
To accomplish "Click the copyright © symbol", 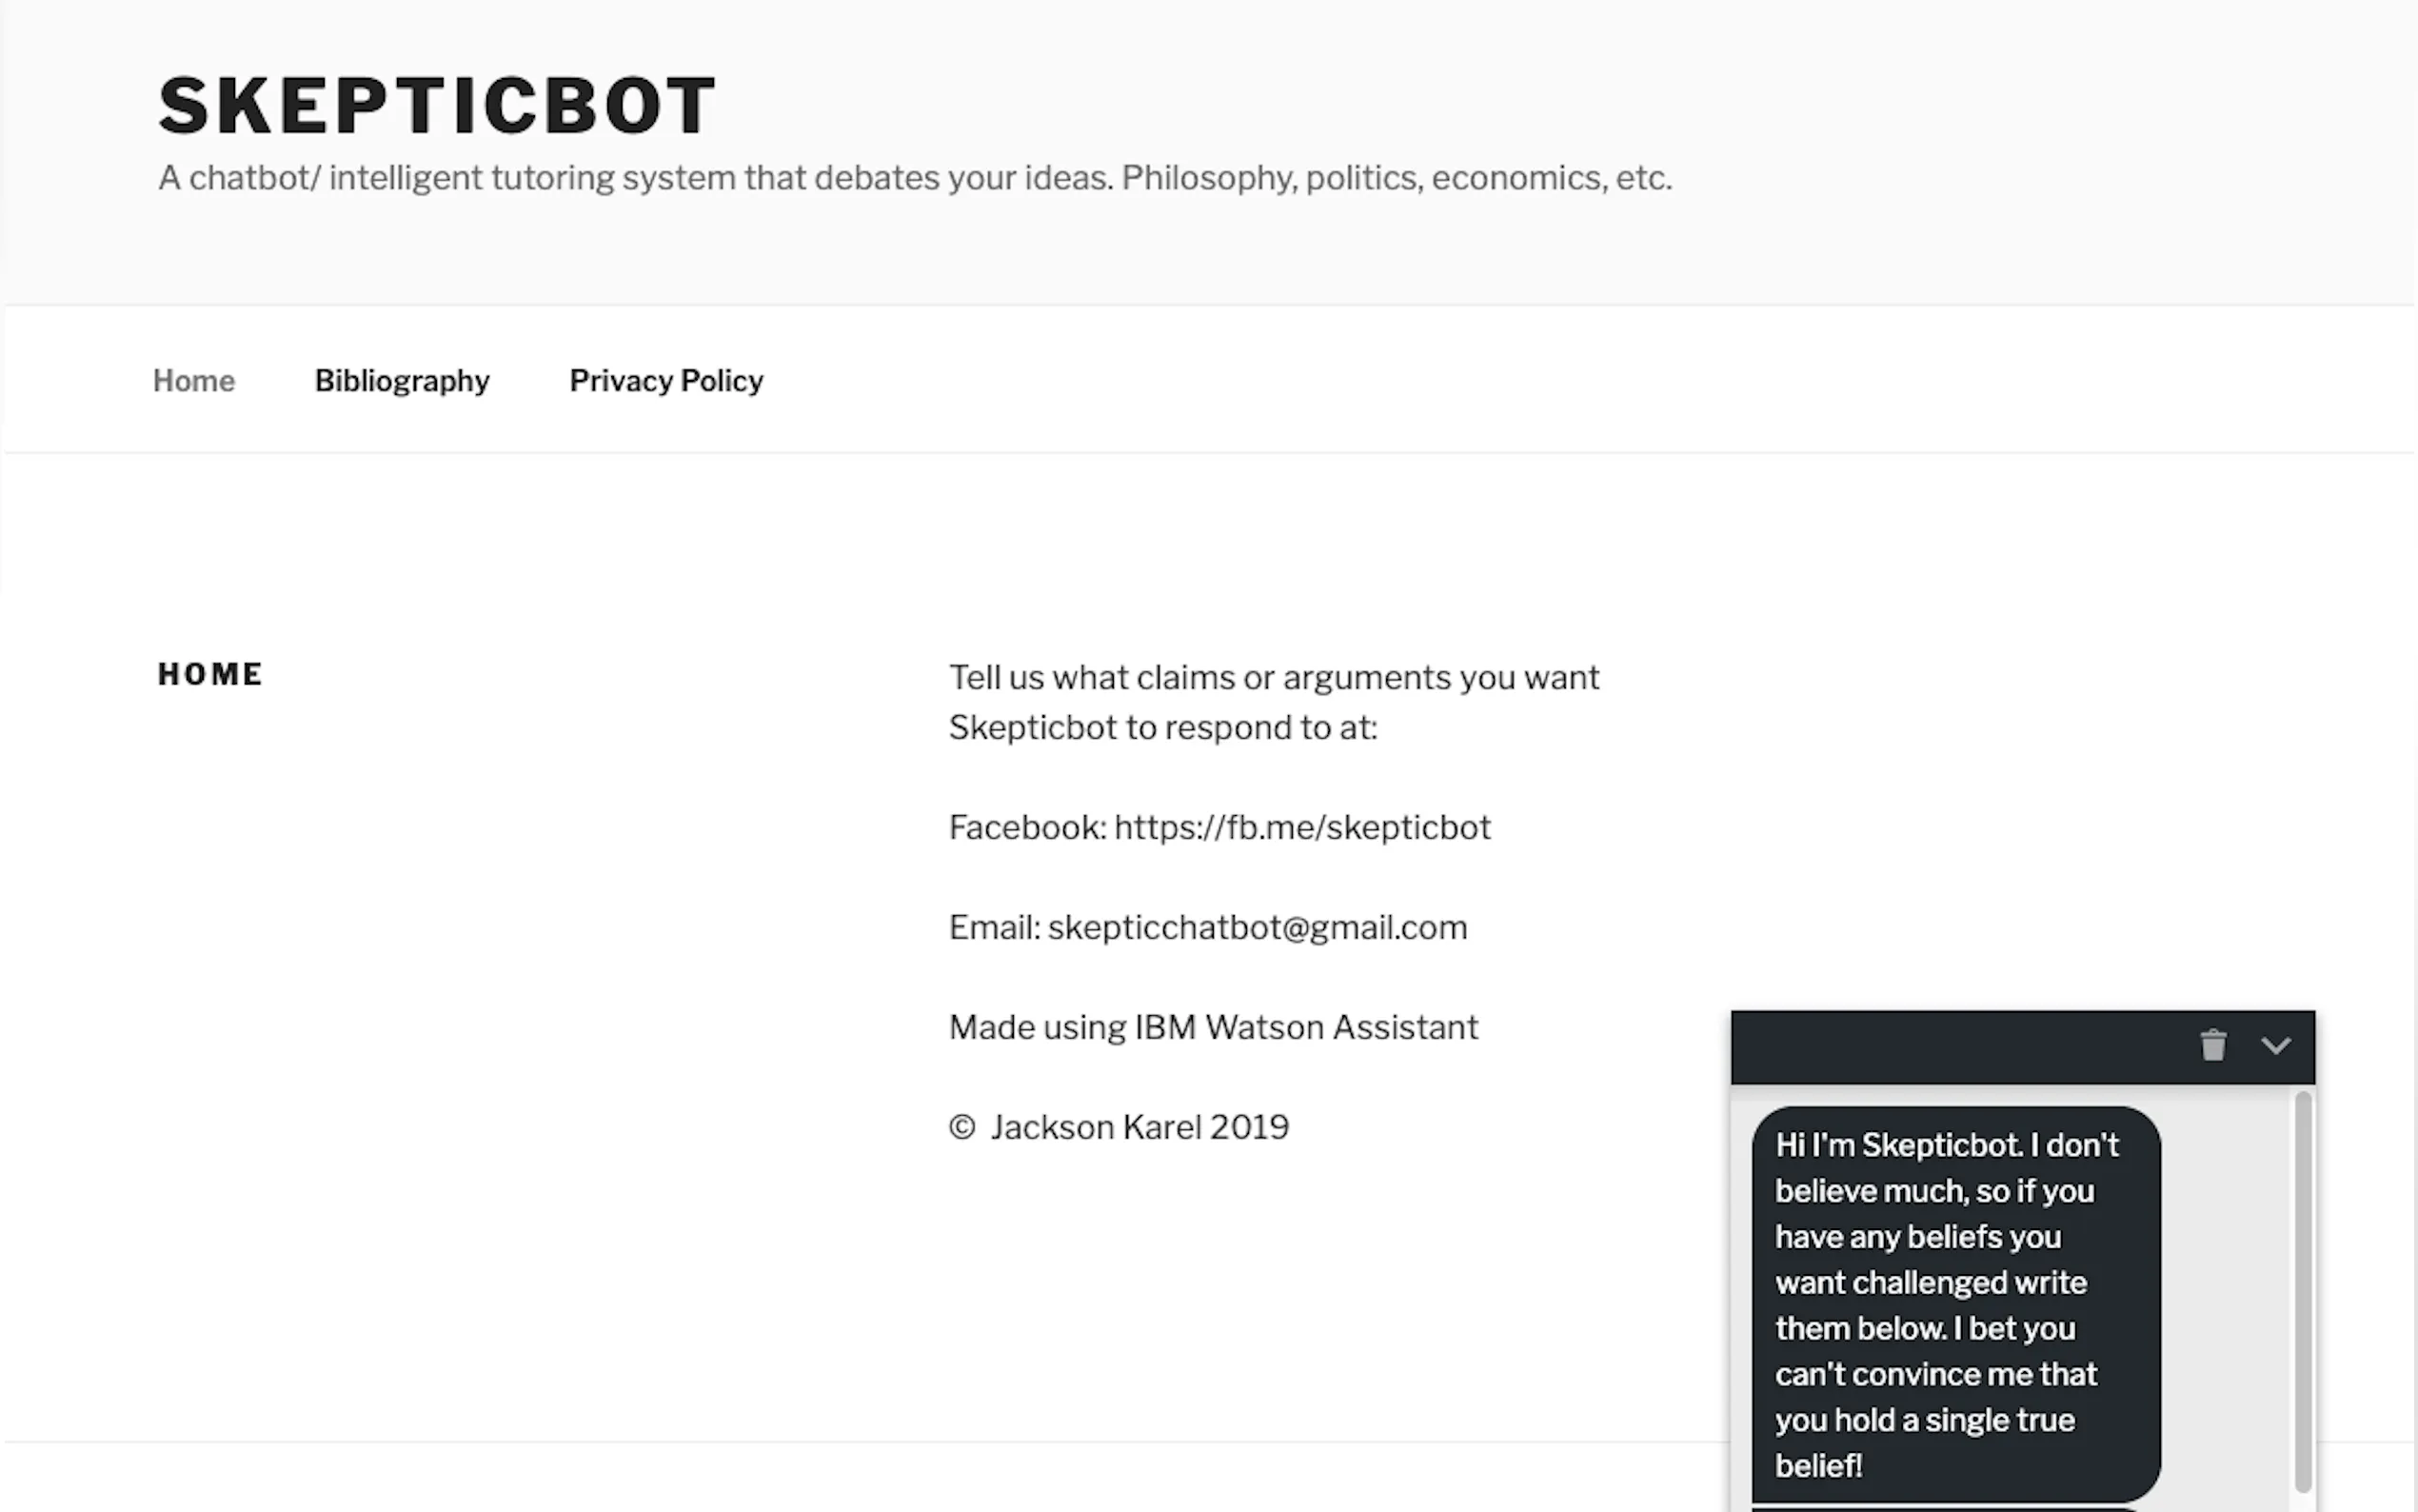I will [961, 1128].
